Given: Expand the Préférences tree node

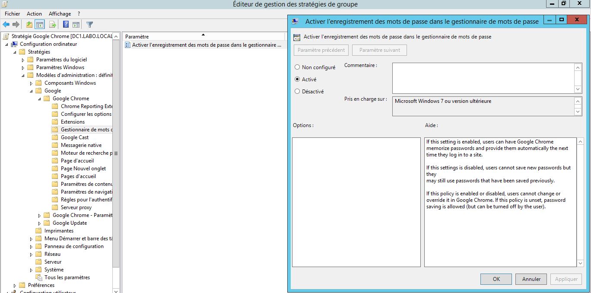Looking at the screenshot, I should (15, 285).
